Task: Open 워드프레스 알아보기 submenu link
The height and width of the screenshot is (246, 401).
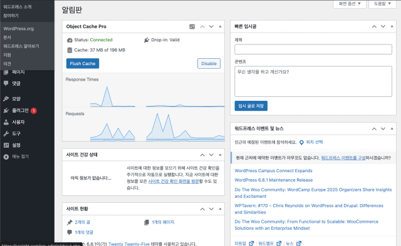Action: 21,46
